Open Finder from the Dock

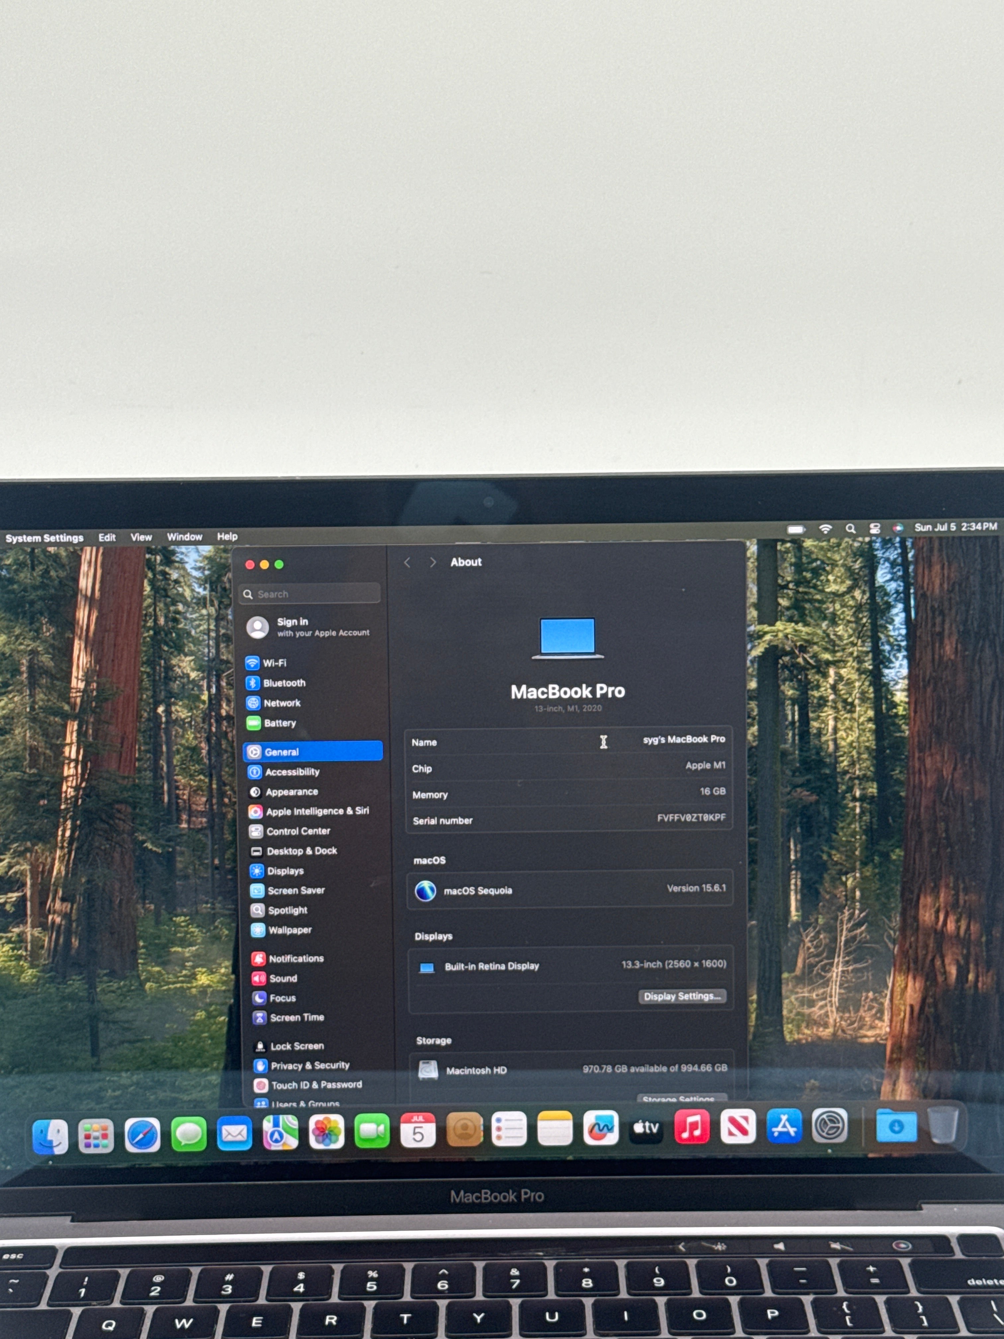50,1136
